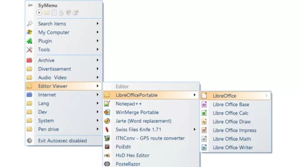298x167 pixels.
Task: Open the Internet menu entry
Action: [x=64, y=95]
